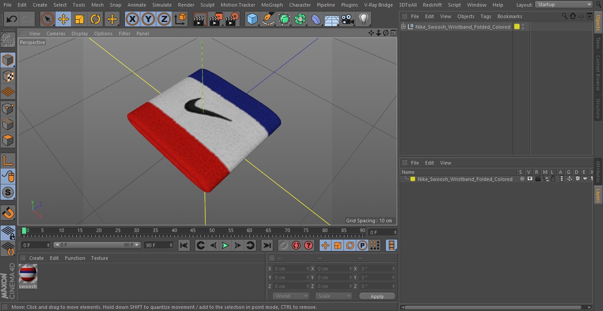Go to end of timeline
The image size is (603, 311).
point(267,245)
